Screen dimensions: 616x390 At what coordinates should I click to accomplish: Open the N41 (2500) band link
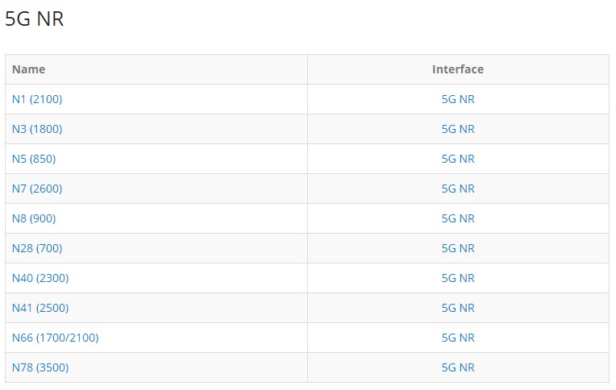click(x=40, y=308)
